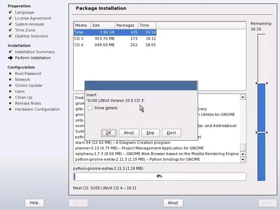Click Release Notes step in sidebar

point(28,103)
